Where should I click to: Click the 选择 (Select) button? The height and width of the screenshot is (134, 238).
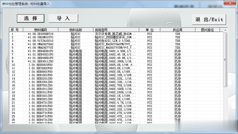pyautogui.click(x=30, y=18)
